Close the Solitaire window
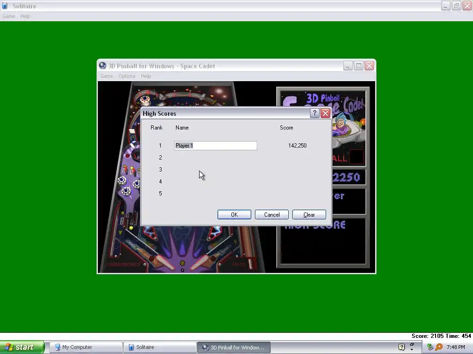The width and height of the screenshot is (473, 354). (467, 6)
